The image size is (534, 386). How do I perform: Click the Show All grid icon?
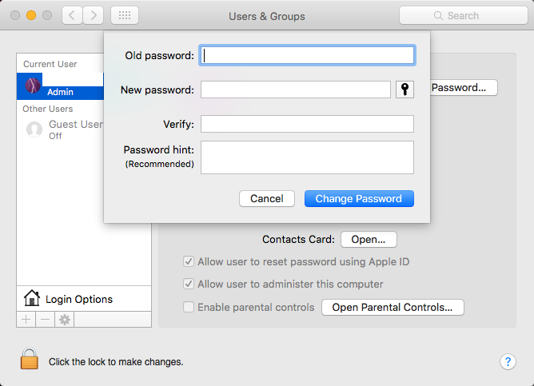pos(124,15)
